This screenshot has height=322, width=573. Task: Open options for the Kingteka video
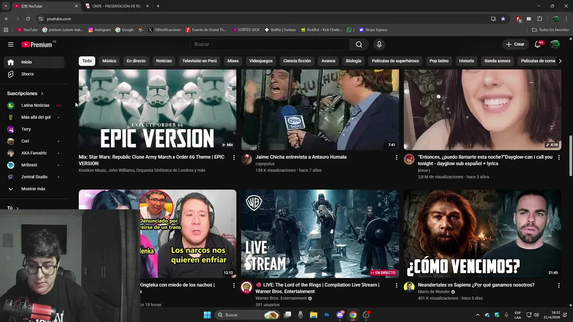(234, 285)
